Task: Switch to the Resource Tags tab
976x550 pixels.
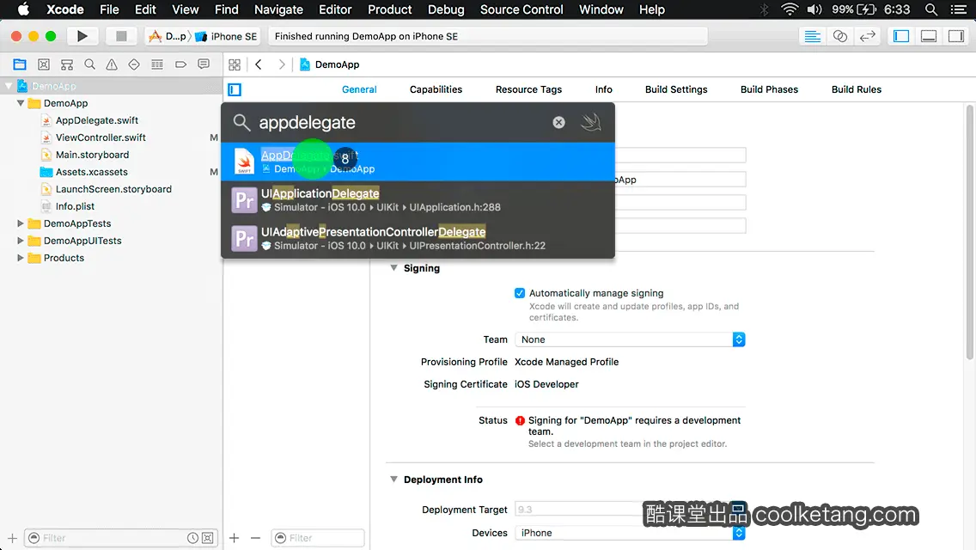Action: point(528,89)
